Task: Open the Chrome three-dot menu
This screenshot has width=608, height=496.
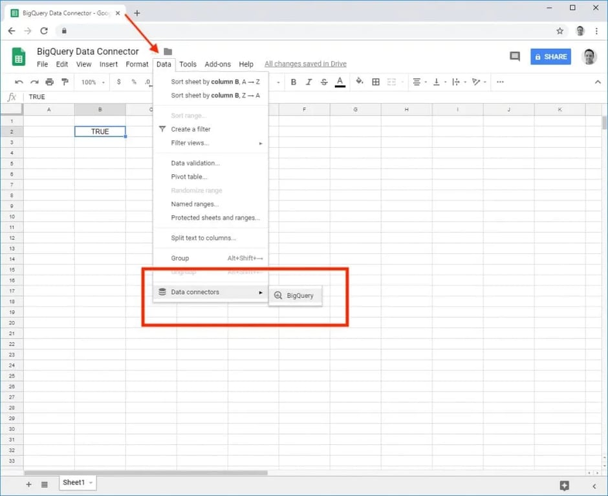Action: click(x=596, y=31)
